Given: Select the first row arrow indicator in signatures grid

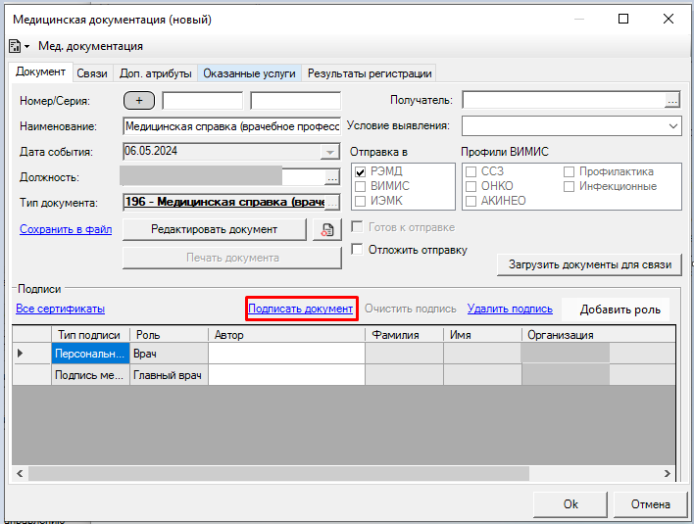Looking at the screenshot, I should pyautogui.click(x=22, y=353).
